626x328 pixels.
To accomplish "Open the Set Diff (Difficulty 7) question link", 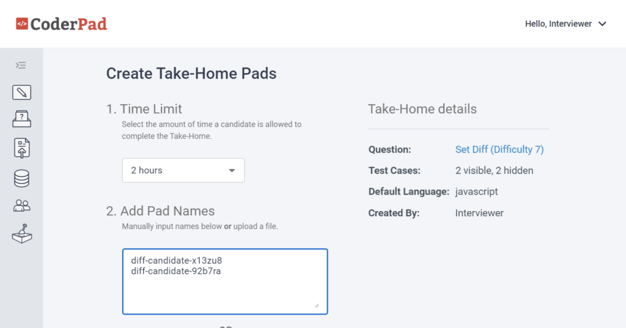I will [499, 149].
